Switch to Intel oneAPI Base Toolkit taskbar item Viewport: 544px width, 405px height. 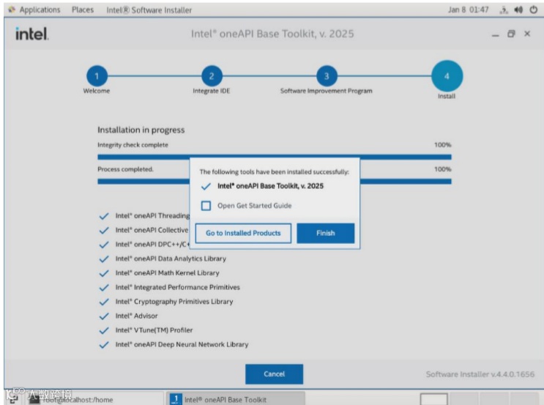236,399
